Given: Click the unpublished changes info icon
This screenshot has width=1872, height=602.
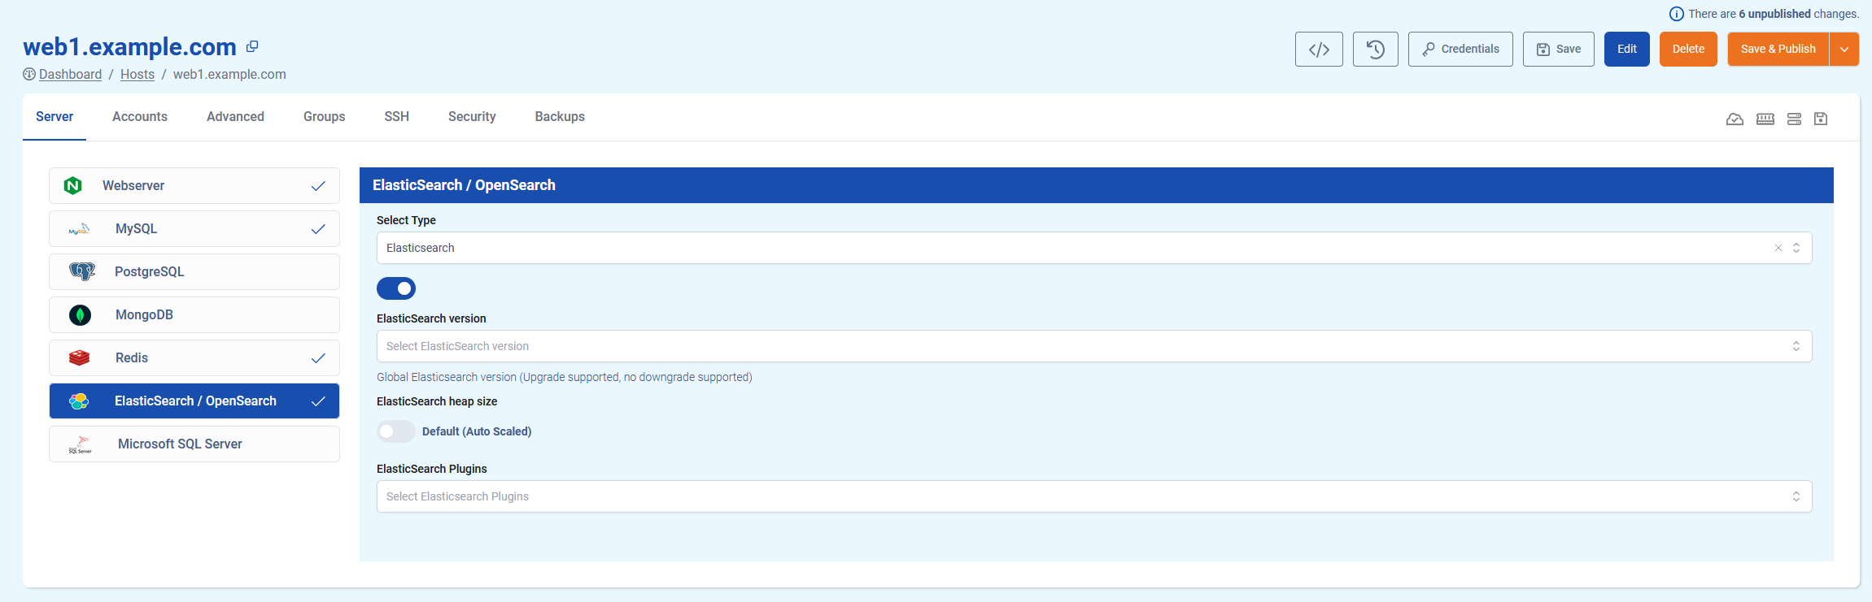Looking at the screenshot, I should (x=1676, y=14).
